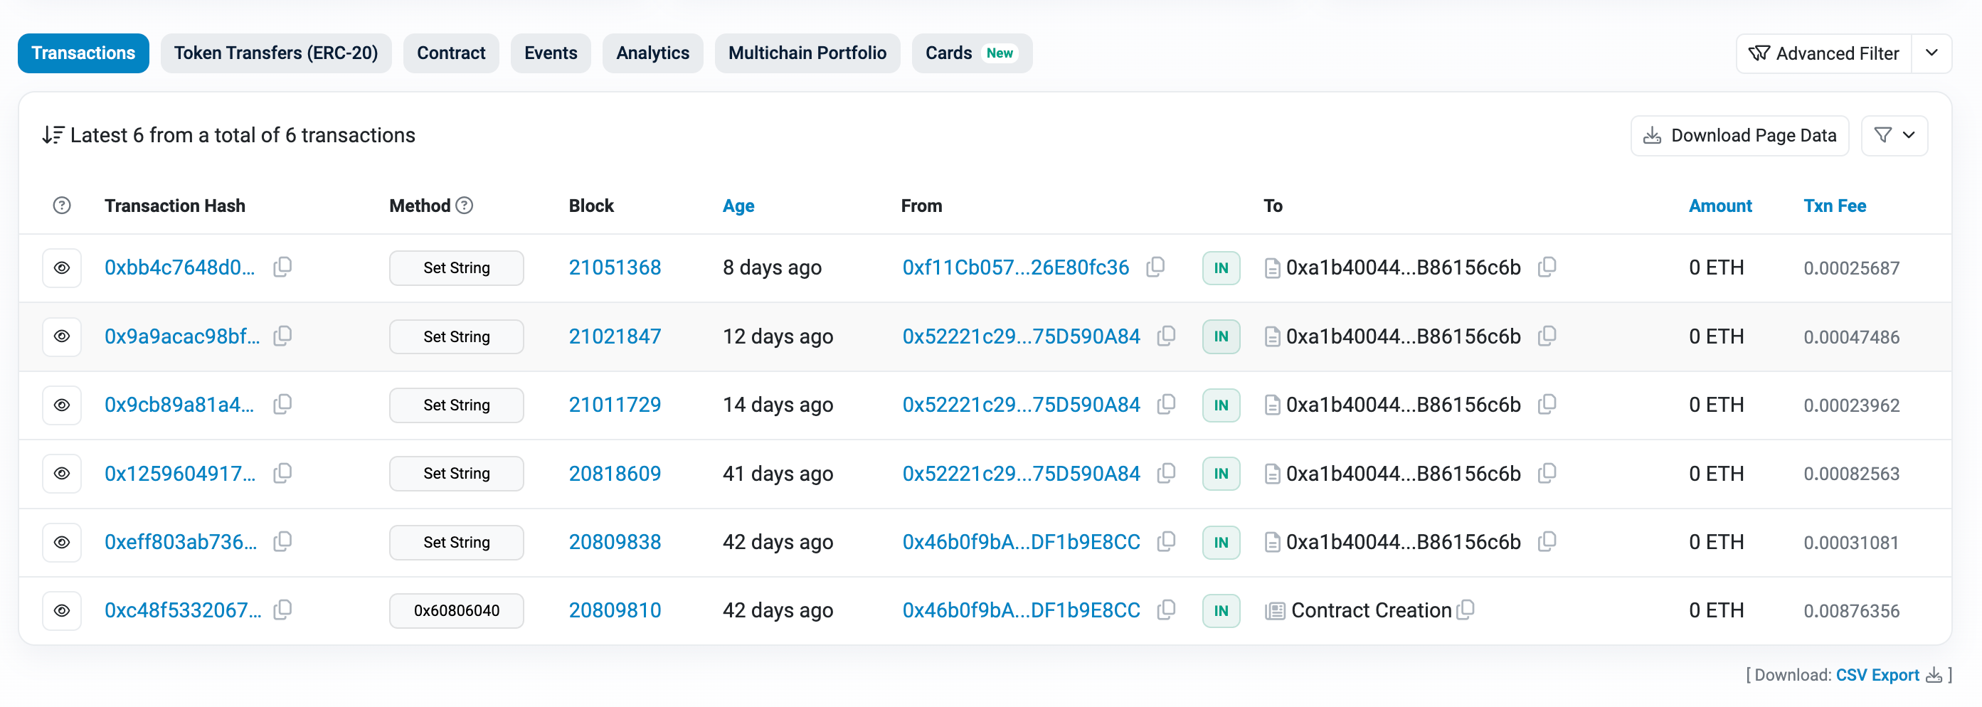The height and width of the screenshot is (707, 1982).
Task: Copy To address in block 21011729 row
Action: (1547, 405)
